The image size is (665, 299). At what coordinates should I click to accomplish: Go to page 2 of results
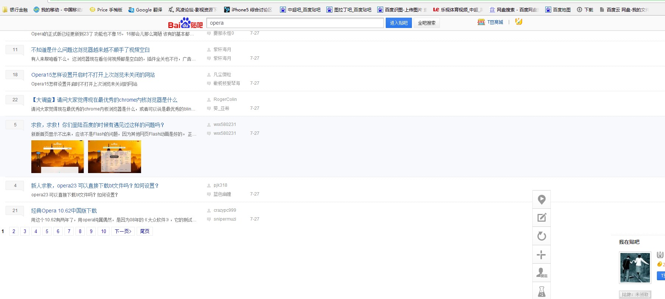click(14, 231)
